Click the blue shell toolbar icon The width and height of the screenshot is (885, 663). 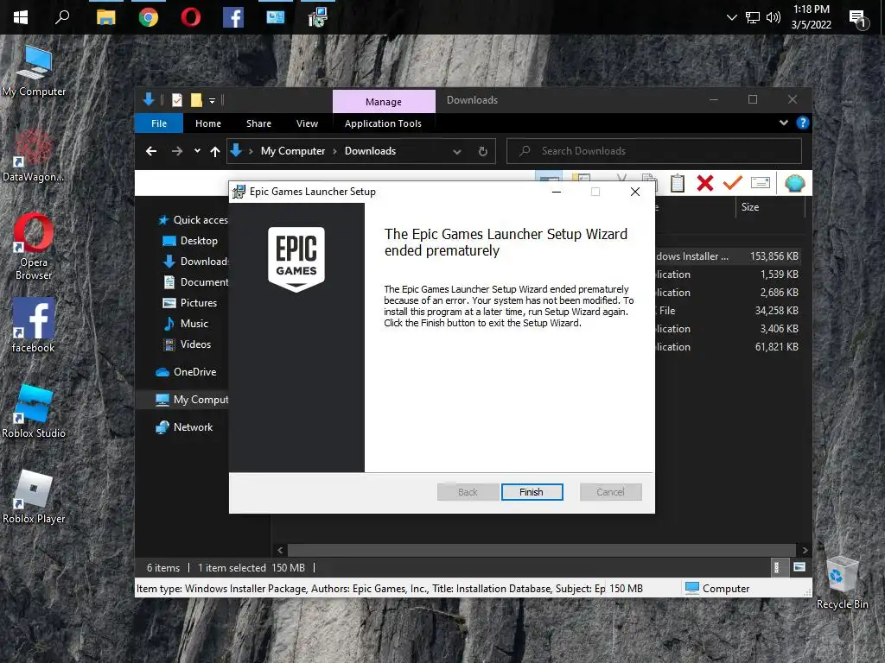coord(795,183)
